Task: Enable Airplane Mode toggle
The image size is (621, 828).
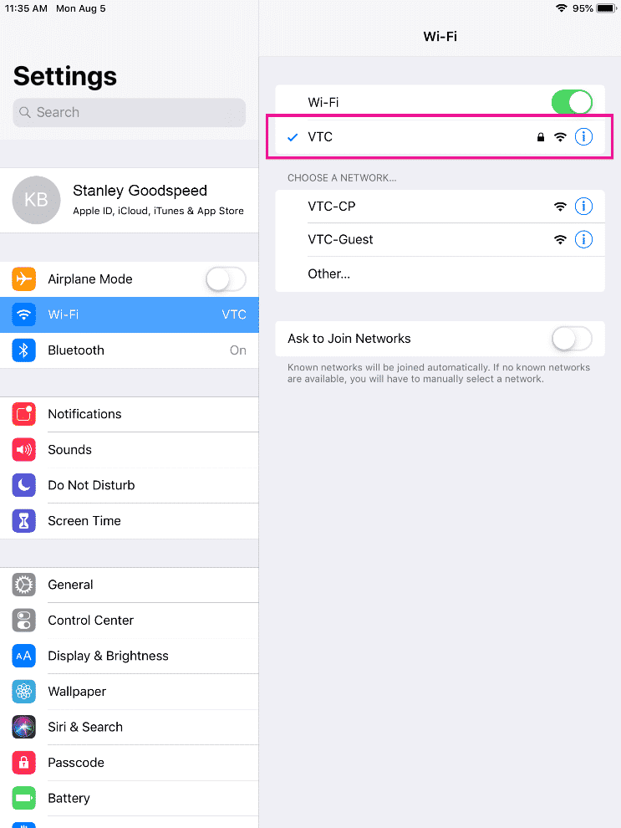Action: [x=226, y=279]
